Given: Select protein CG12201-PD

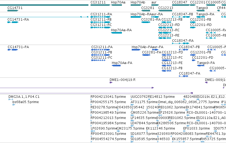Looking at the screenshot, I should click(194, 60).
